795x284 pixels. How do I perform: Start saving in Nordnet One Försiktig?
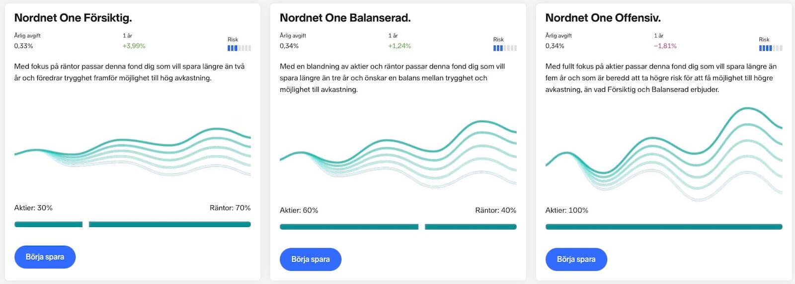(x=45, y=257)
